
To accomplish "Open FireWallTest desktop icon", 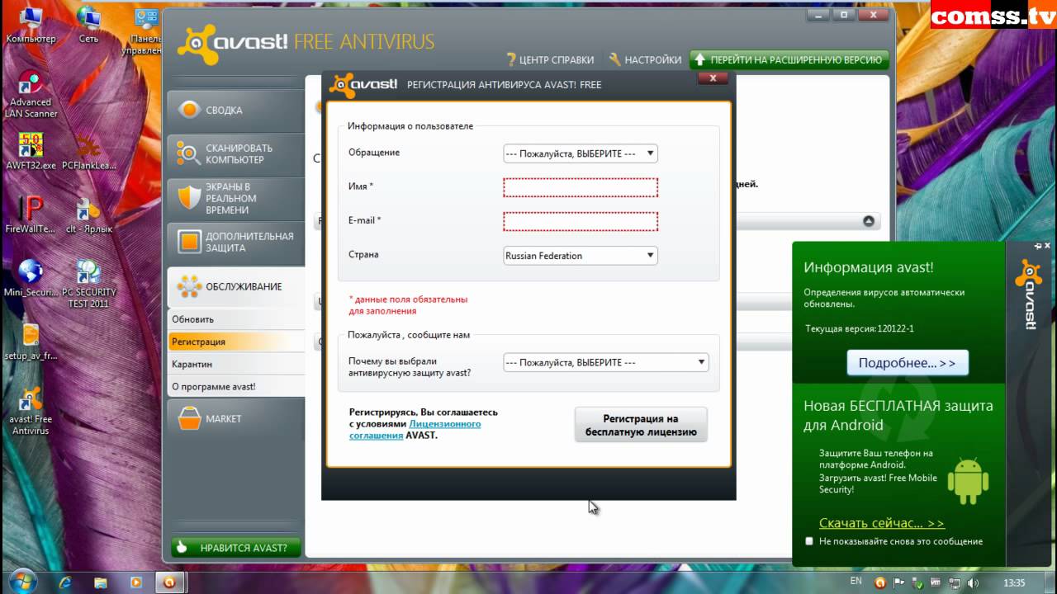I will tap(31, 214).
